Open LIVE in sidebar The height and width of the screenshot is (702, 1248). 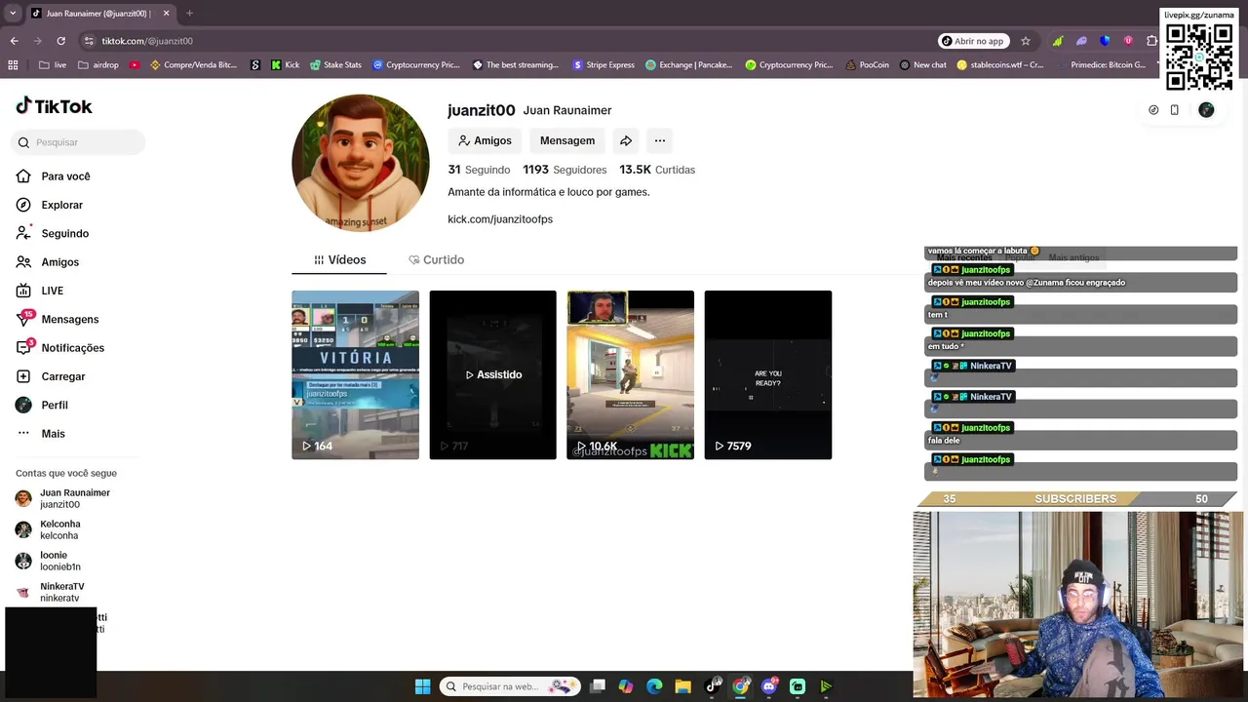[x=40, y=291]
